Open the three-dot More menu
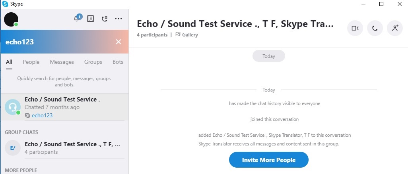 (x=119, y=19)
